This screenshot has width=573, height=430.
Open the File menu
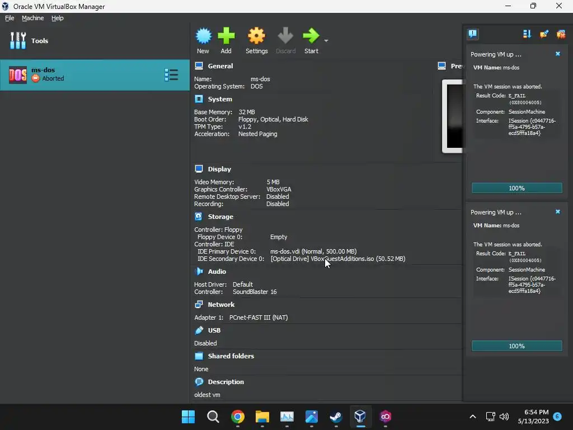(x=10, y=18)
